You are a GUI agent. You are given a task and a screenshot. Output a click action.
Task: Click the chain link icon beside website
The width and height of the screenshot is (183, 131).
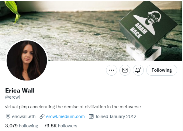tap(42, 116)
